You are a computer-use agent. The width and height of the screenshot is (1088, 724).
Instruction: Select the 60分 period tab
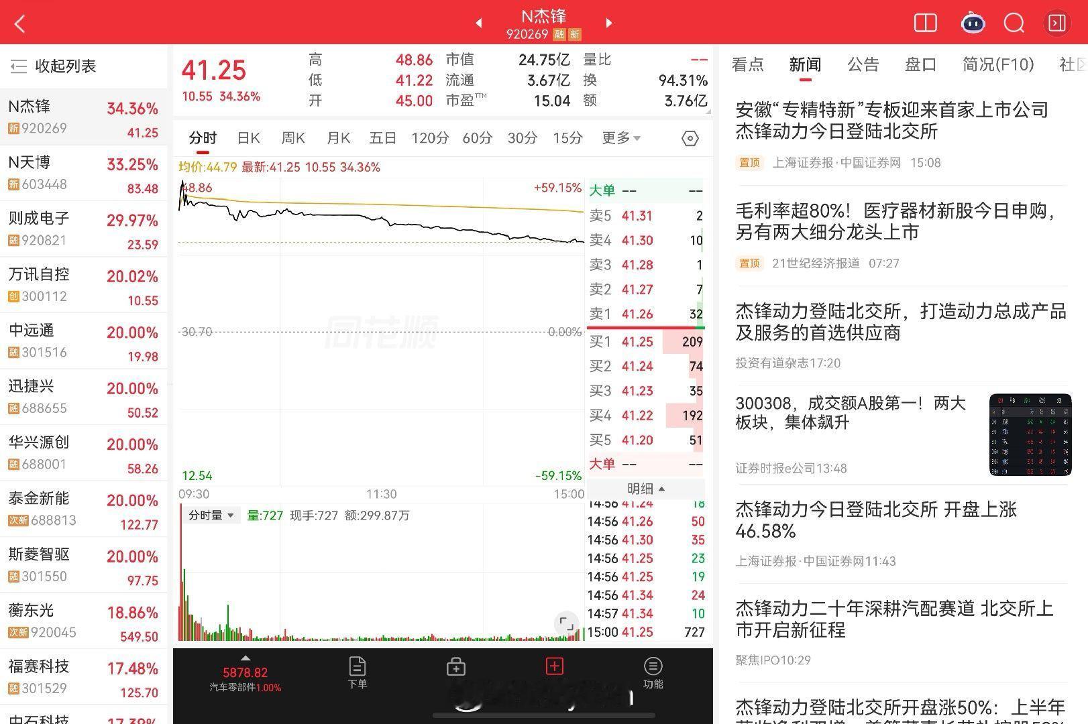(478, 138)
